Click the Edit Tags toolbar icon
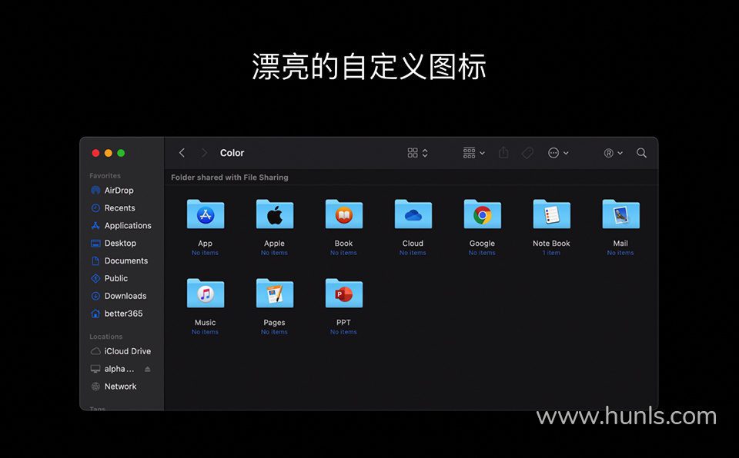739x458 pixels. pos(527,153)
